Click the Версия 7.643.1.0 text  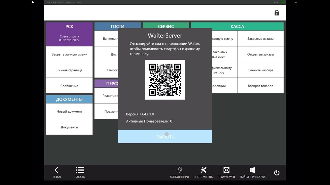[140, 114]
